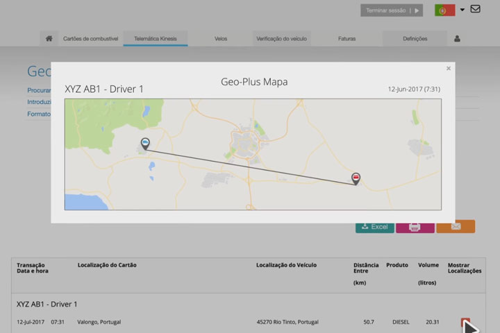500x333 pixels.
Task: Open the user profile icon
Action: [x=457, y=39]
